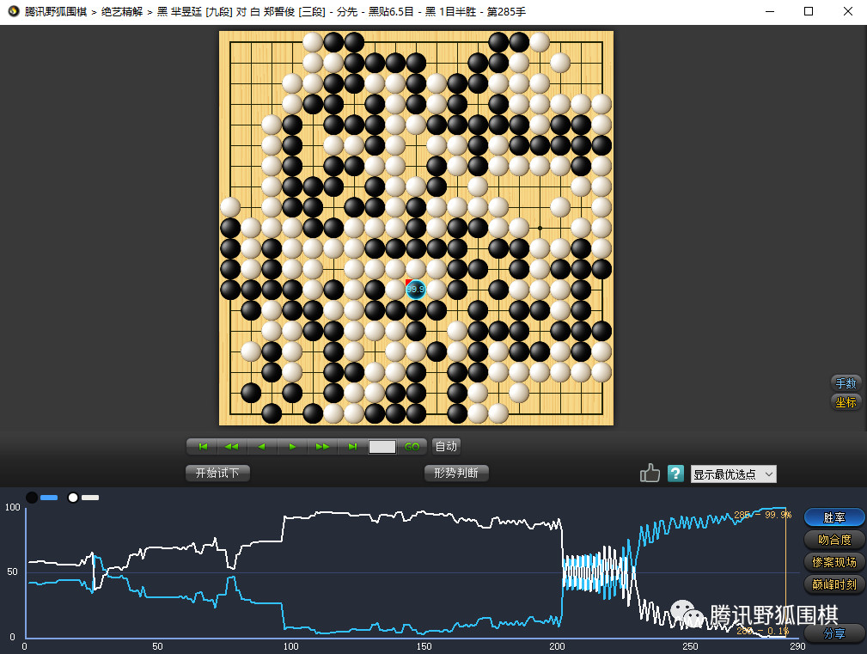The width and height of the screenshot is (867, 654).
Task: Click the 开始试下 button
Action: (217, 473)
